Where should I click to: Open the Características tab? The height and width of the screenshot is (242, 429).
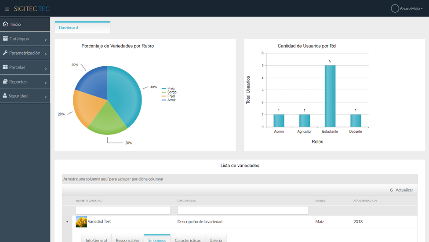[x=188, y=240]
